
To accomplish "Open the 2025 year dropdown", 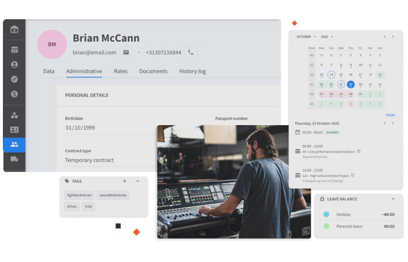I will point(327,37).
